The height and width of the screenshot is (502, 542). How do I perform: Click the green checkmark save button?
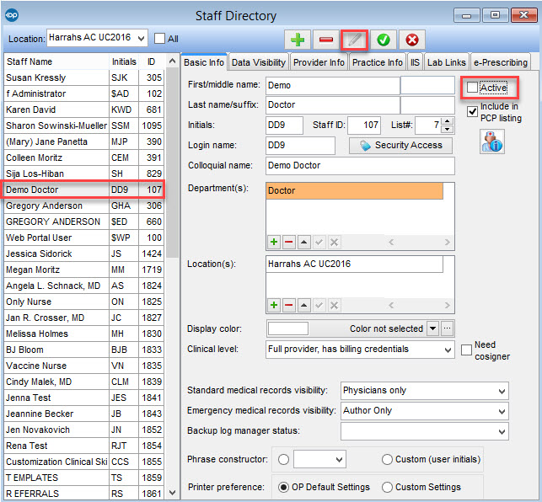tap(384, 40)
